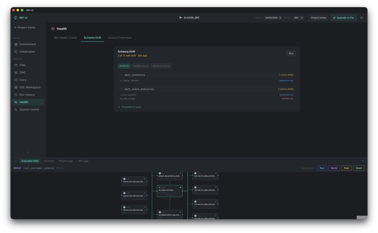The width and height of the screenshot is (378, 233).
Task: Switch to the Source Freshness tab
Action: click(120, 38)
